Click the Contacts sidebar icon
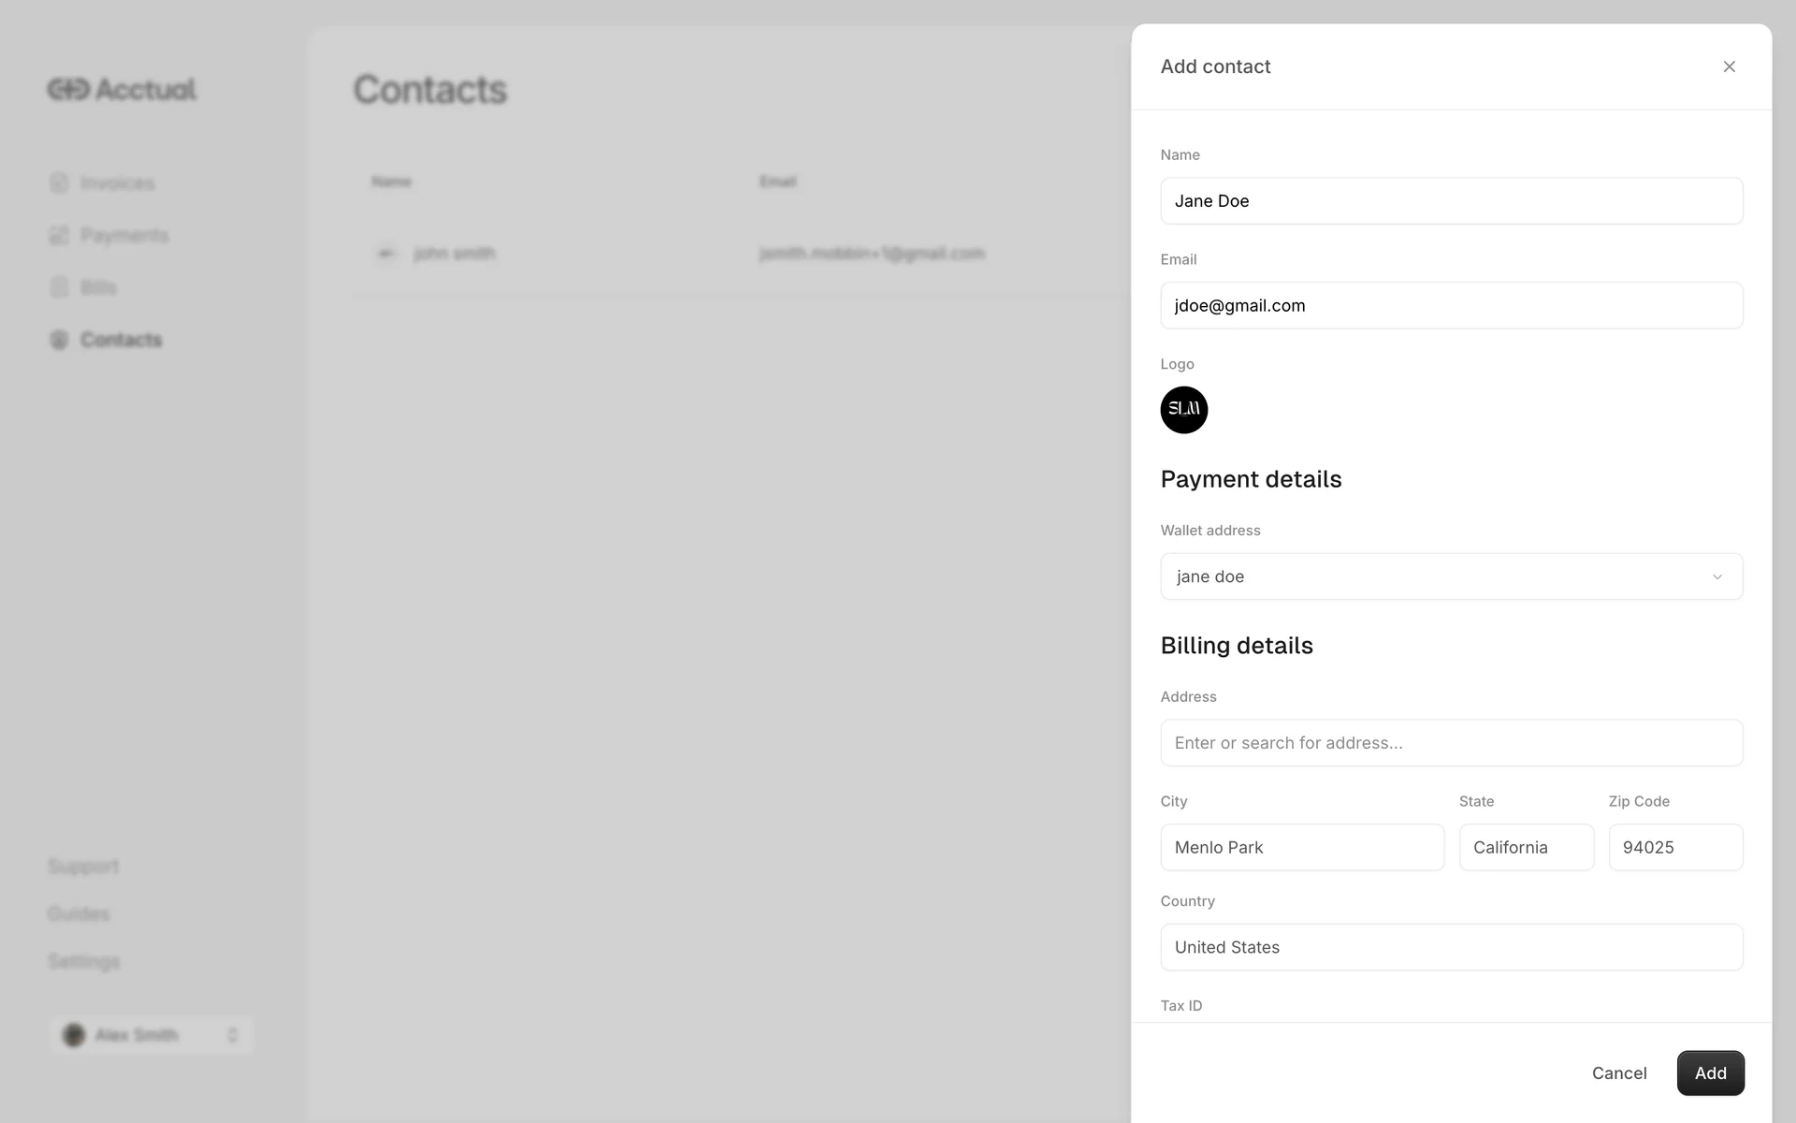1796x1123 pixels. point(59,340)
